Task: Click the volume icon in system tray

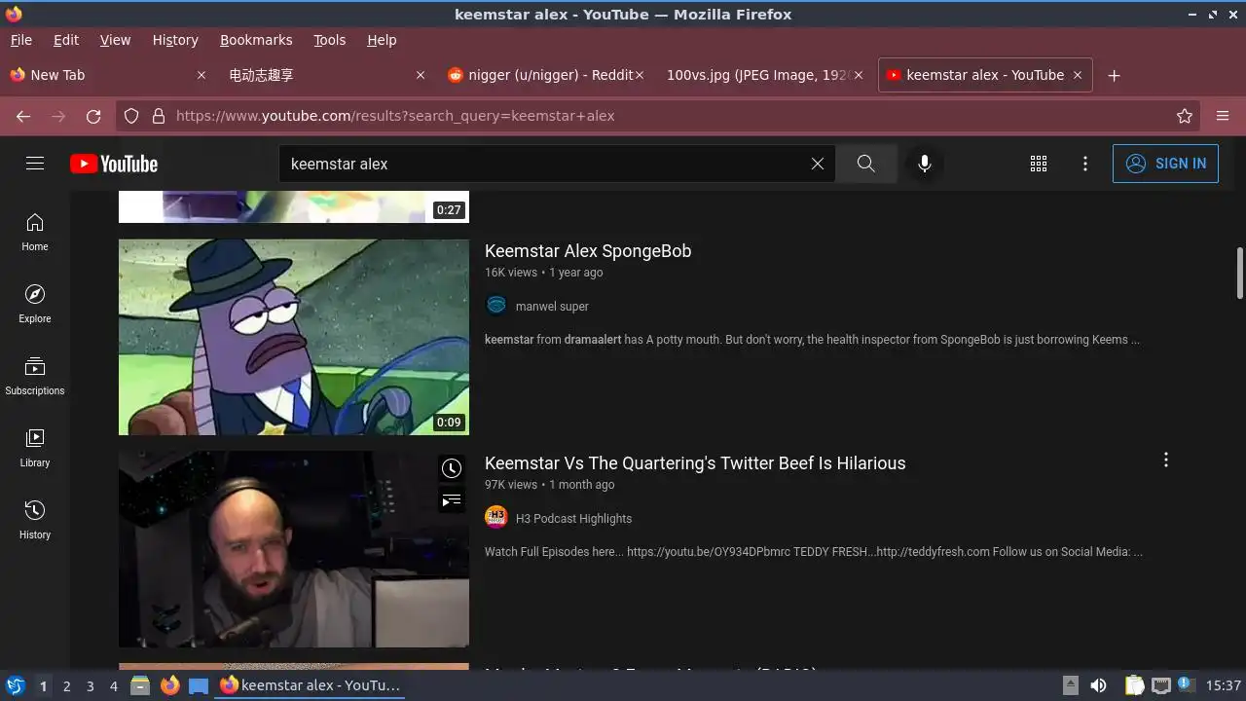Action: [1098, 685]
